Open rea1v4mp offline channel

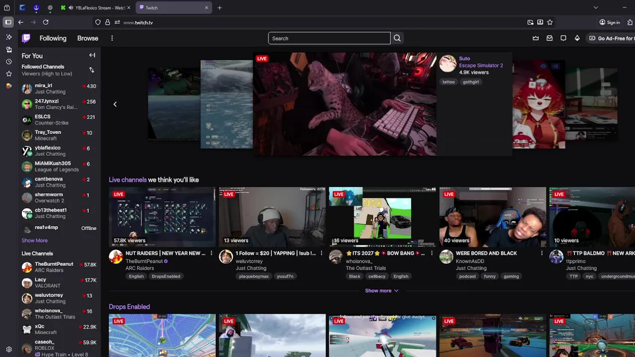click(59, 228)
